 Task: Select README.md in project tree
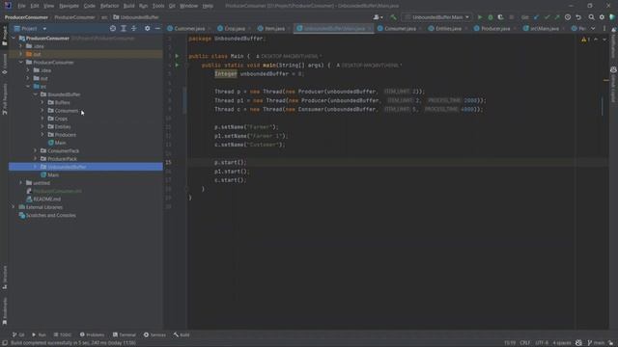pyautogui.click(x=46, y=200)
